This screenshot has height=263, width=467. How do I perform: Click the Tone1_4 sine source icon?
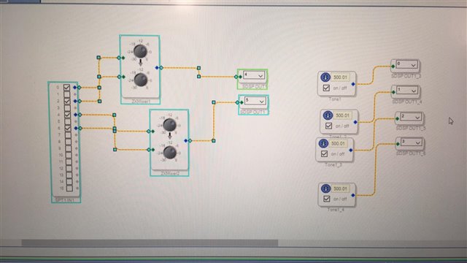pos(325,188)
